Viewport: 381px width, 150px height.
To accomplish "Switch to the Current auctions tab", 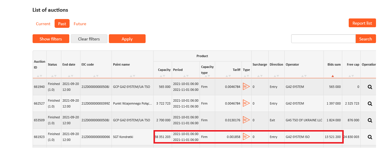I will [43, 24].
